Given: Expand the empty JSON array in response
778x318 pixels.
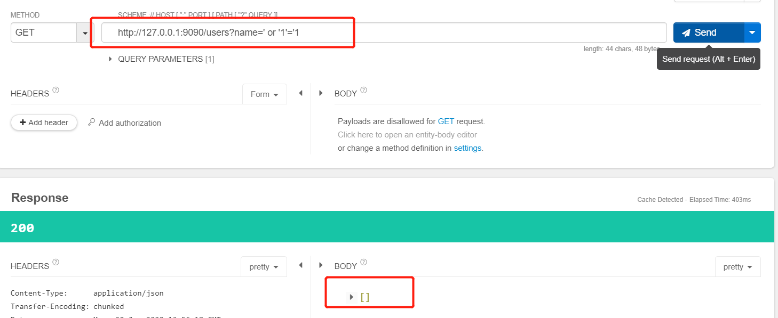Looking at the screenshot, I should tap(351, 297).
